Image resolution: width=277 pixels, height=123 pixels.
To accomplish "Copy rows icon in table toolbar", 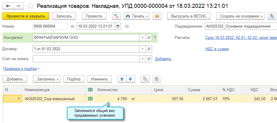I will (145, 79).
